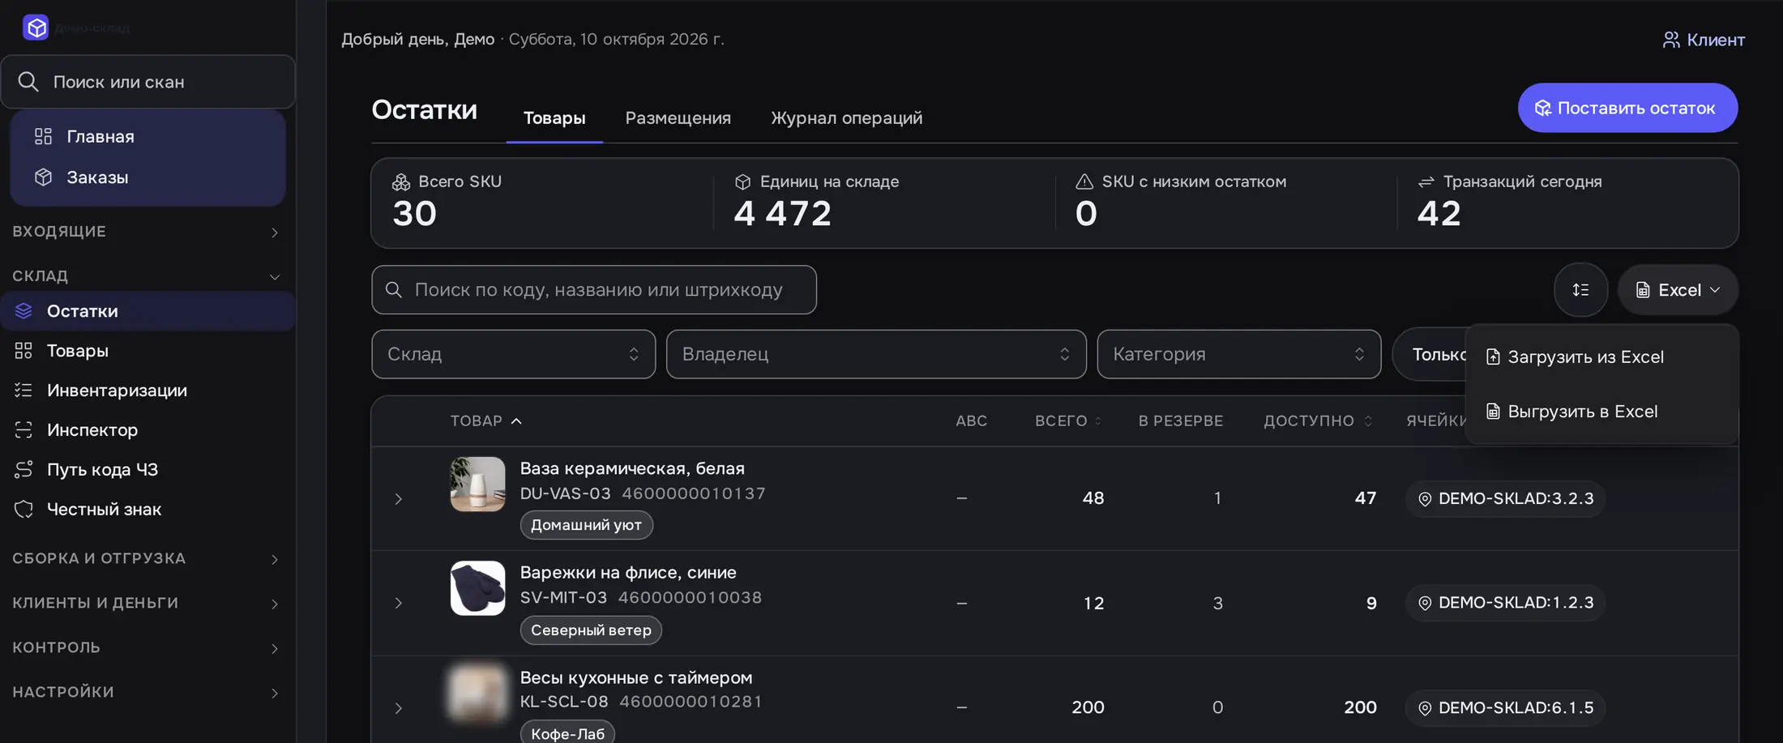Expand the Весы кухонные row
The image size is (1783, 743).
pyautogui.click(x=398, y=708)
